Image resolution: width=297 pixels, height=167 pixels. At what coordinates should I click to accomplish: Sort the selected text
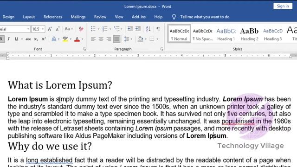(x=148, y=29)
